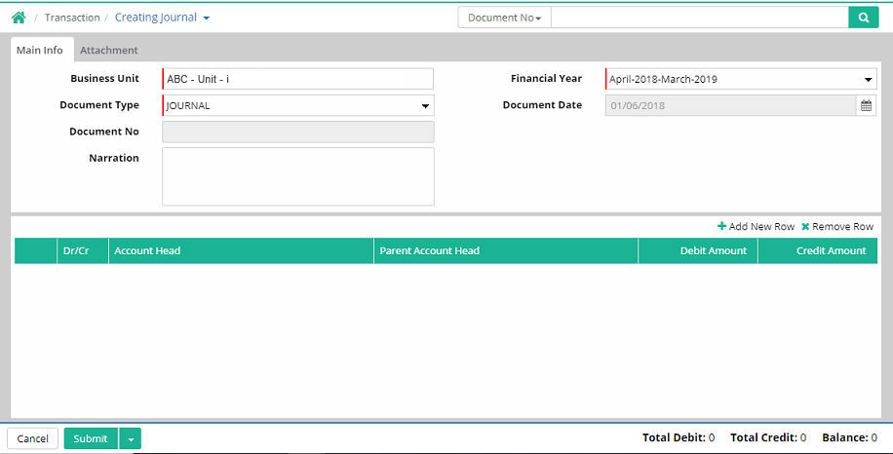The height and width of the screenshot is (454, 893).
Task: Open the Document Date calendar picker
Action: (x=866, y=105)
